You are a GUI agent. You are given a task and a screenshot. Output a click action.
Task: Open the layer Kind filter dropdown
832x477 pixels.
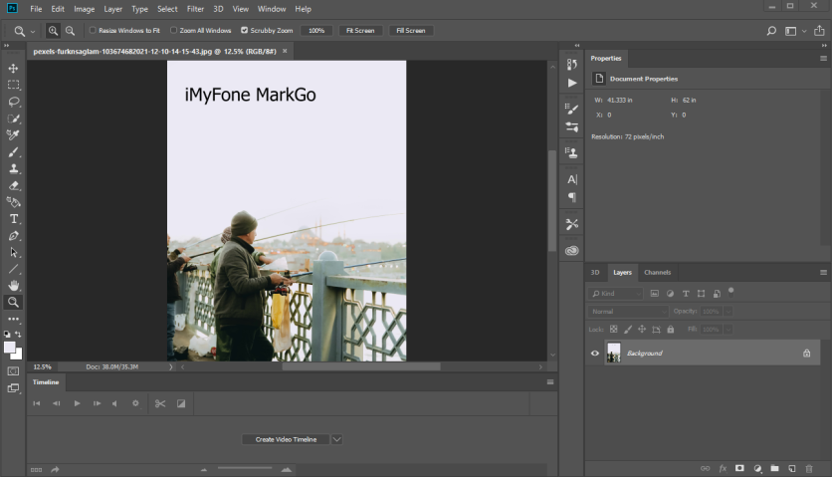615,293
